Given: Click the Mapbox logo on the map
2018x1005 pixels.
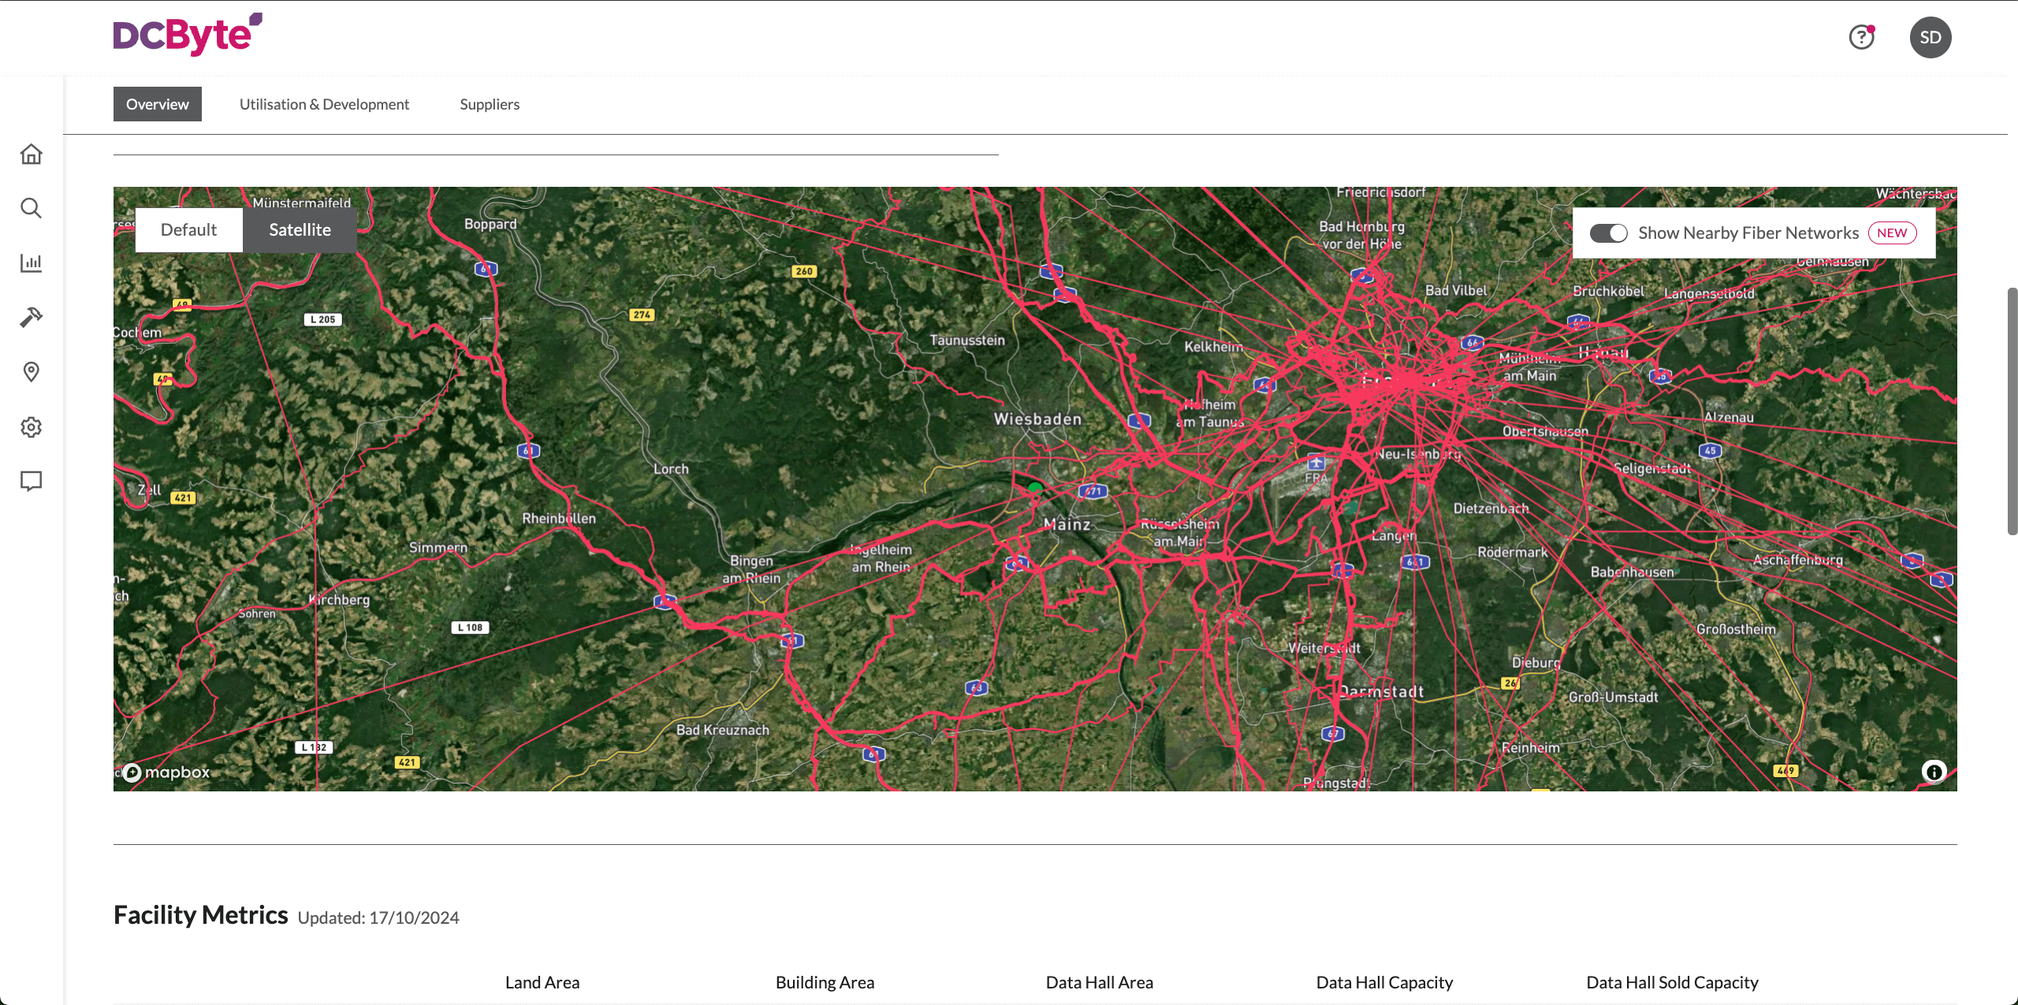Looking at the screenshot, I should pos(166,772).
